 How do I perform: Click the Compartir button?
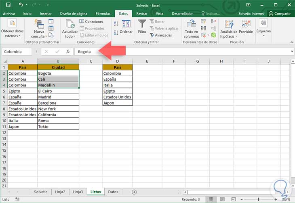pyautogui.click(x=280, y=14)
